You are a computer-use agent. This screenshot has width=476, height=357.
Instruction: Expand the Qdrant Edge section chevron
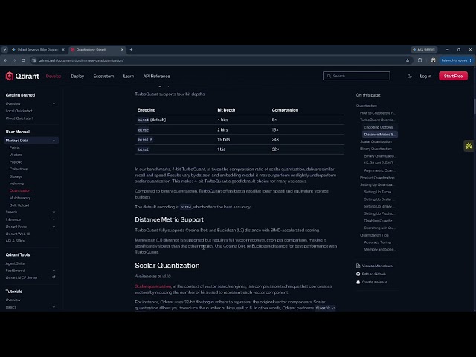54,227
